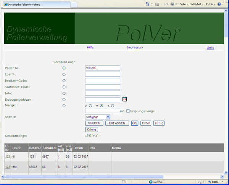
Task: Click the Help question-mark icon
Action: pyautogui.click(x=219, y=4)
